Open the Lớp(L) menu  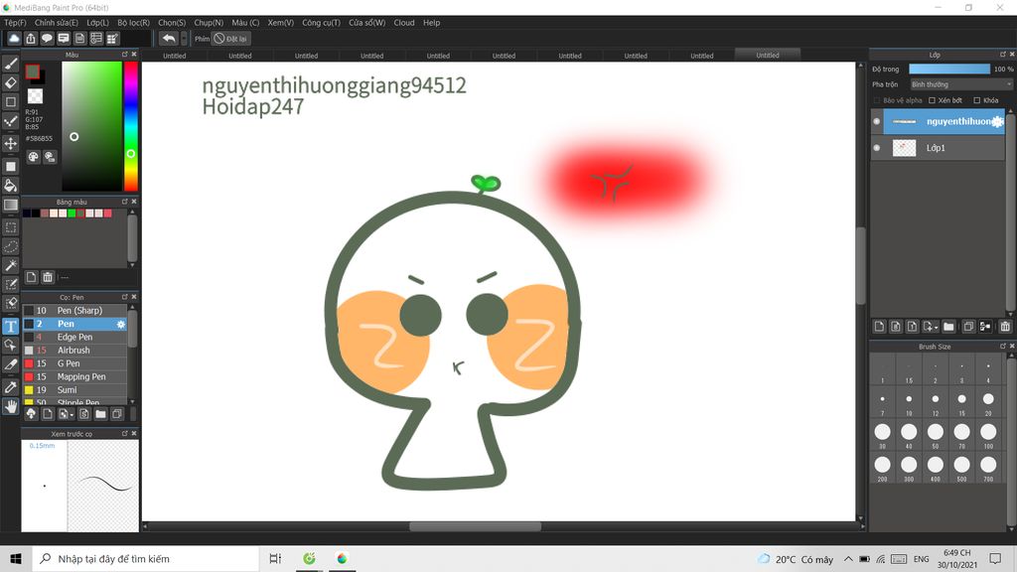coord(98,23)
